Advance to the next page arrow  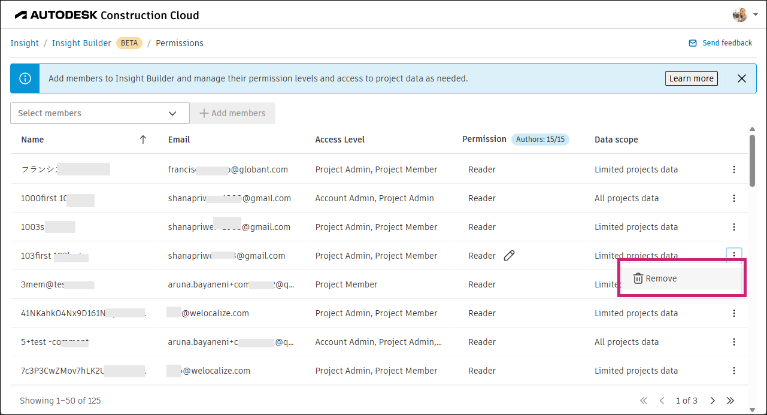pos(713,400)
